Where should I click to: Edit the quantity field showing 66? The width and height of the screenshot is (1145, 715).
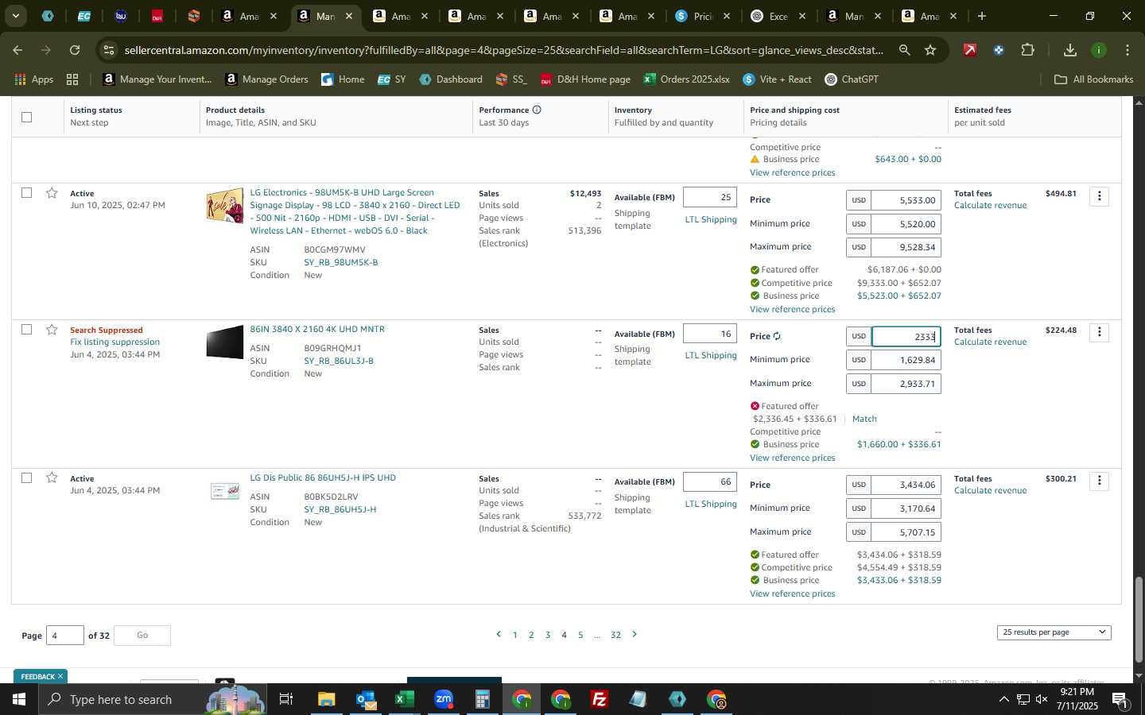coord(710,481)
